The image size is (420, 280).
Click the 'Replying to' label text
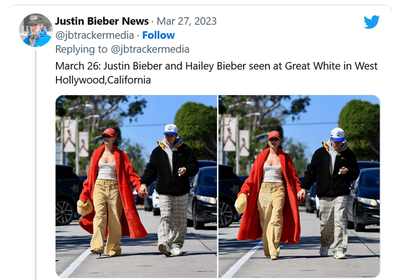(x=81, y=49)
